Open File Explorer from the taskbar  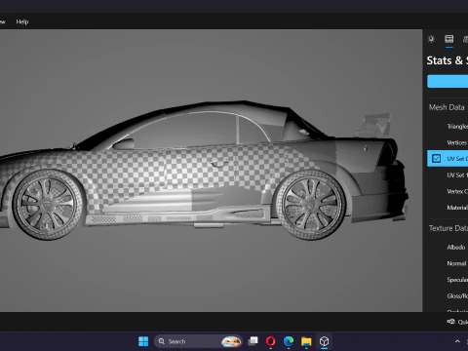tap(306, 341)
